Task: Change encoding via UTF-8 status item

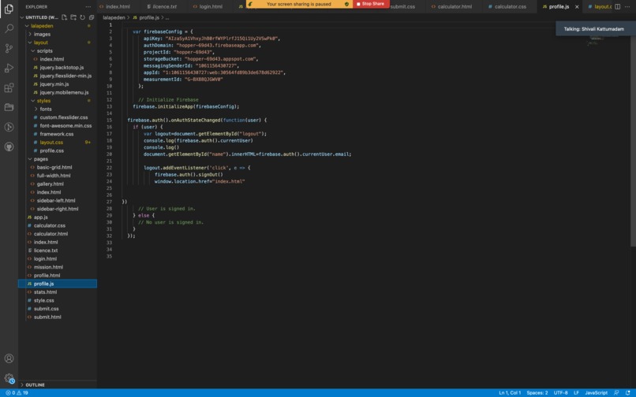Action: click(560, 393)
